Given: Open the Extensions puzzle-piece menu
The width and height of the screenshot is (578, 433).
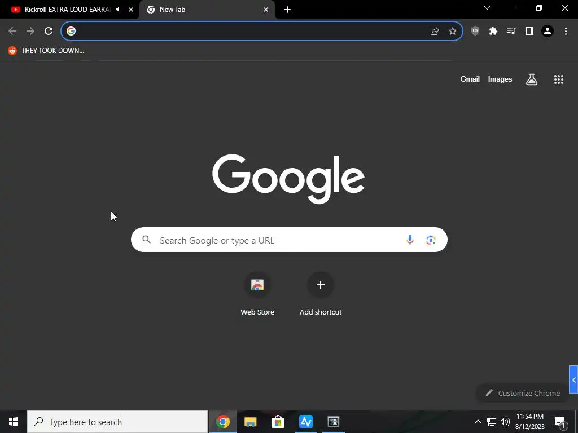Looking at the screenshot, I should 493,31.
